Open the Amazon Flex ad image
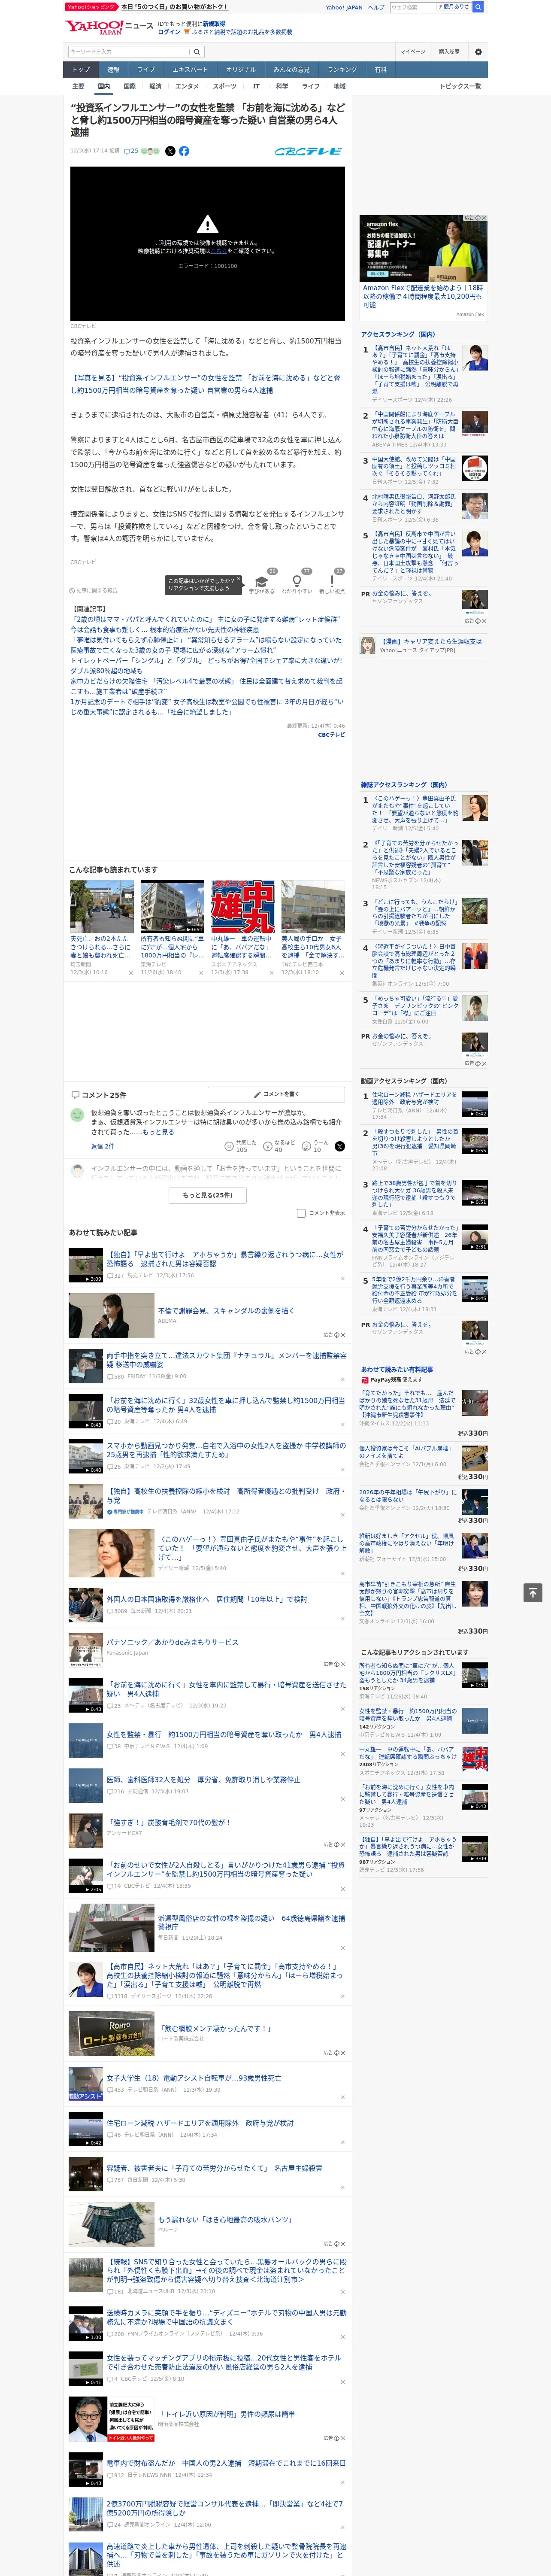 (x=424, y=249)
